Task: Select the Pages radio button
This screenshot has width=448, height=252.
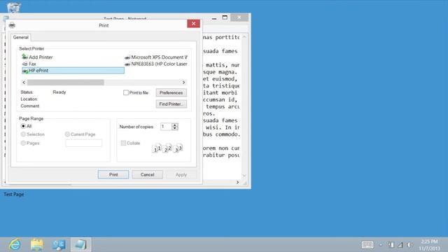Action: click(23, 143)
